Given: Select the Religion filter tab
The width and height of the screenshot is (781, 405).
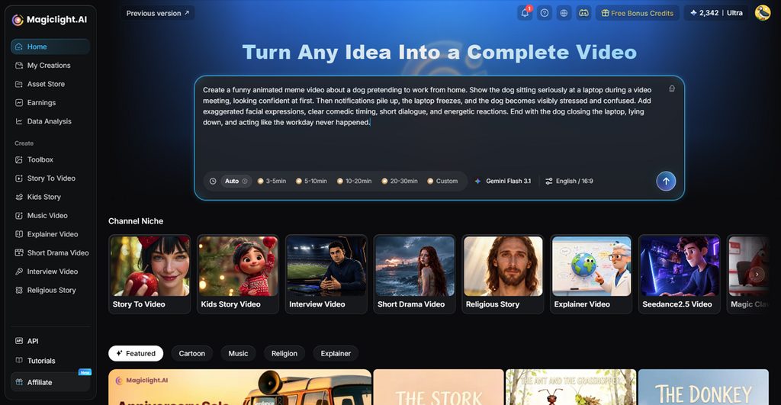Looking at the screenshot, I should [284, 353].
